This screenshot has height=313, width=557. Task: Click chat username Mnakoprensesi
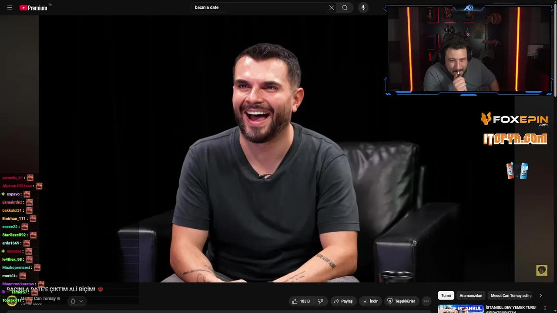click(x=16, y=268)
